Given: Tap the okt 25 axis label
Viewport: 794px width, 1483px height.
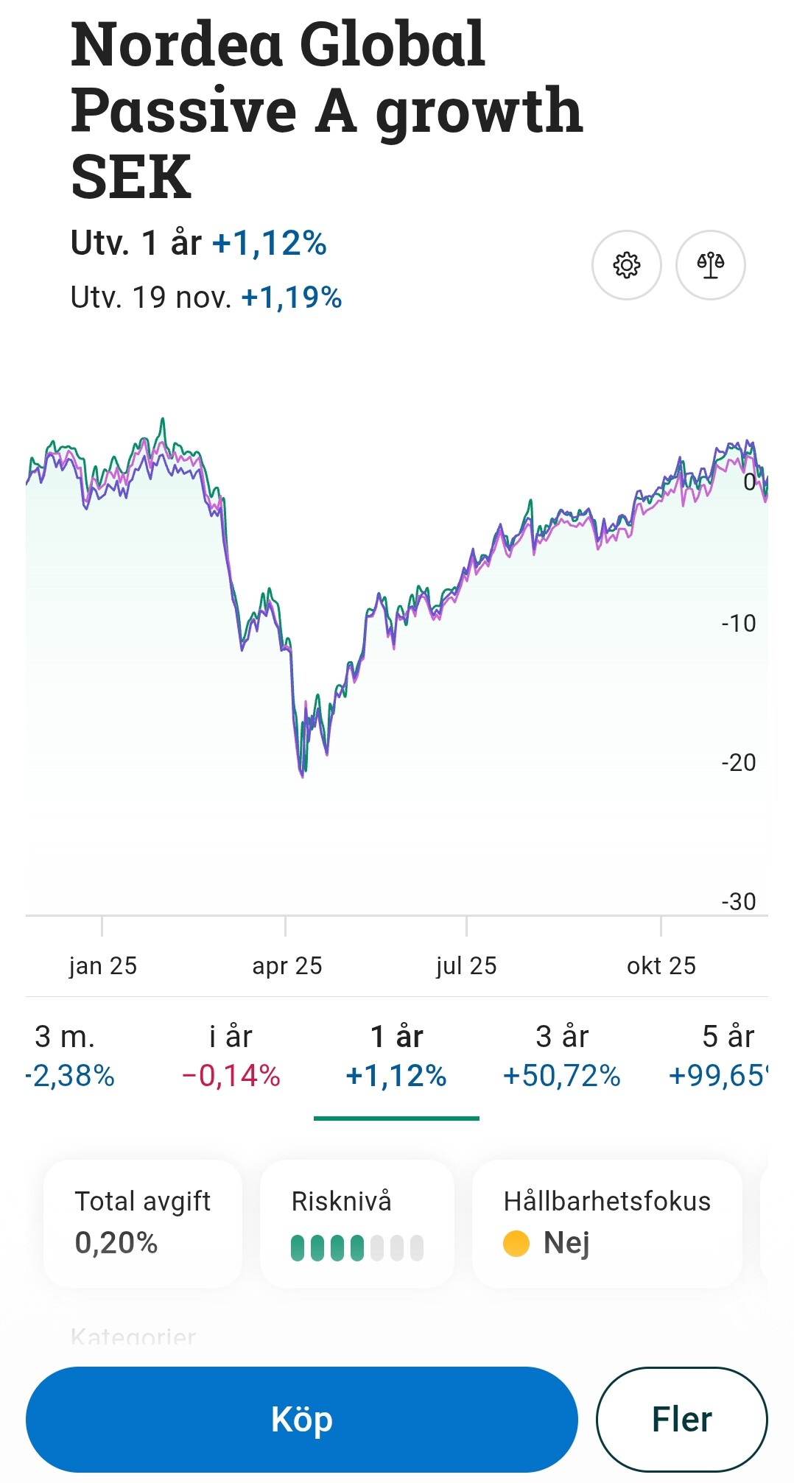Looking at the screenshot, I should 661,965.
